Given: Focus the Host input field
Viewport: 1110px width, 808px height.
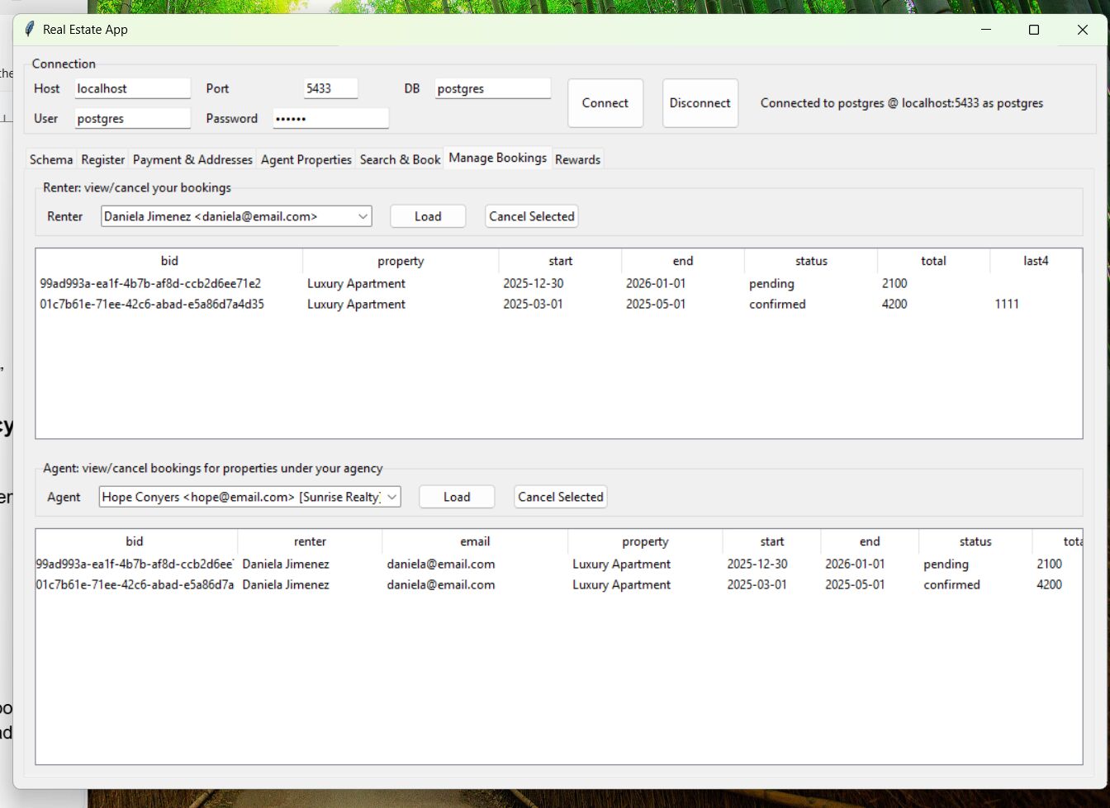Looking at the screenshot, I should tap(132, 88).
